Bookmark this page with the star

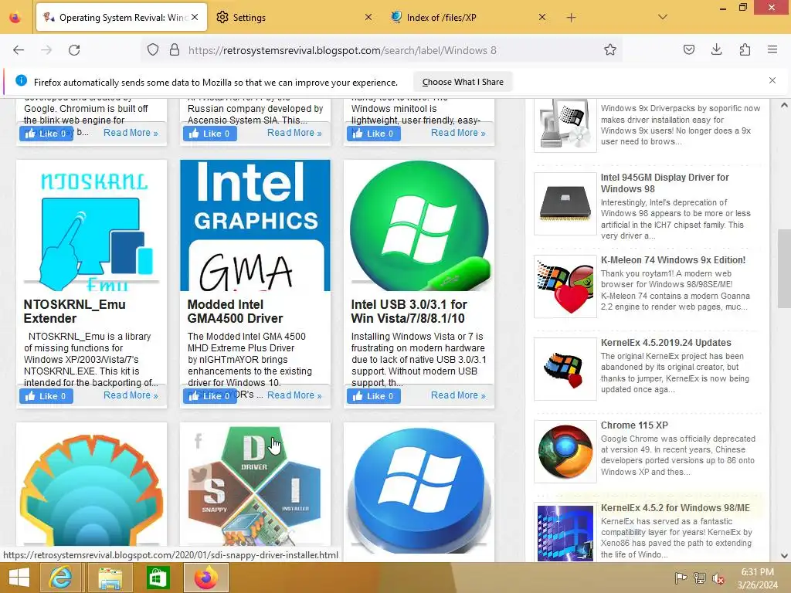[610, 50]
